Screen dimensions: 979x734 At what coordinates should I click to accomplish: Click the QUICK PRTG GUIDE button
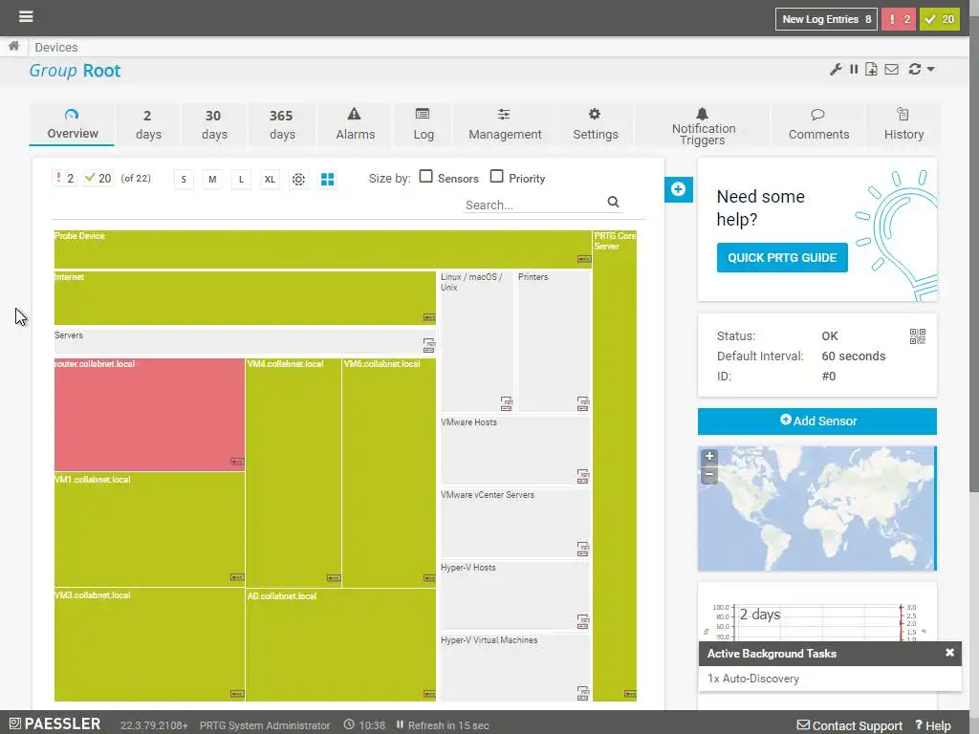point(782,258)
